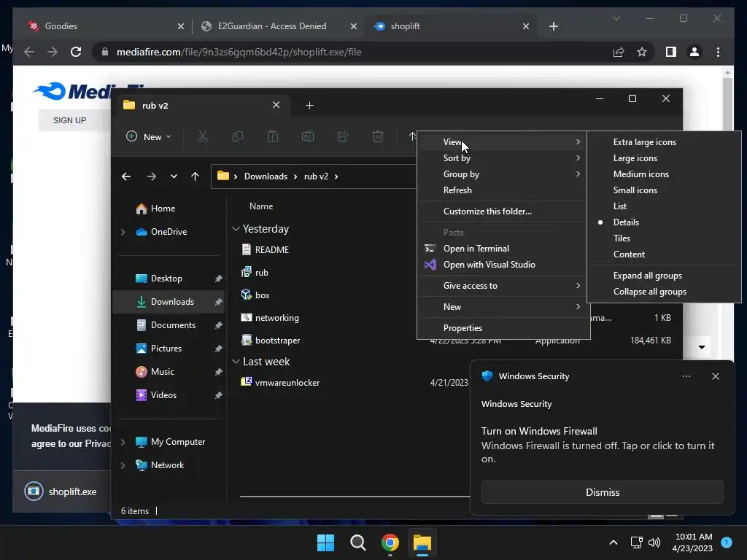Go back using Explorer's back arrow
Viewport: 747px width, 560px height.
tap(125, 176)
